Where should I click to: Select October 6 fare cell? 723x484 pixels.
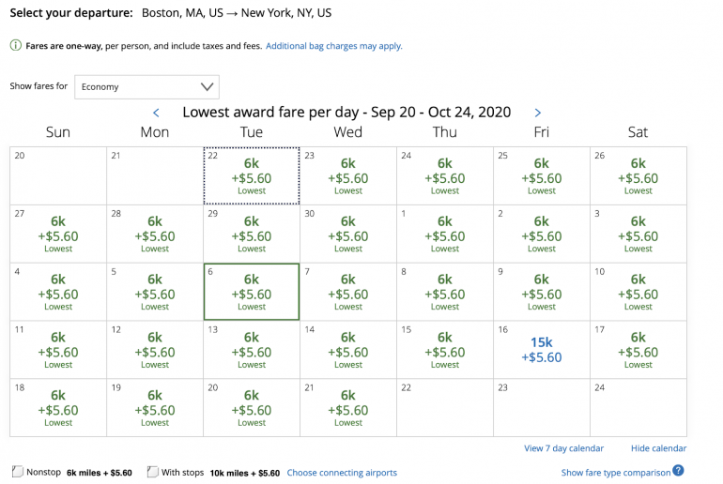coord(252,292)
